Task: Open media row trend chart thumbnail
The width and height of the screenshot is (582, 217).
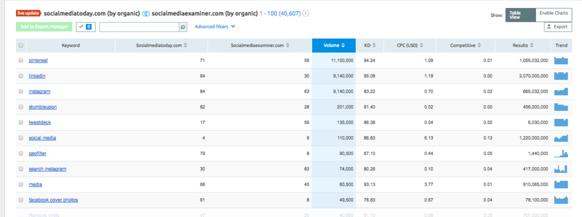Action: [x=561, y=185]
